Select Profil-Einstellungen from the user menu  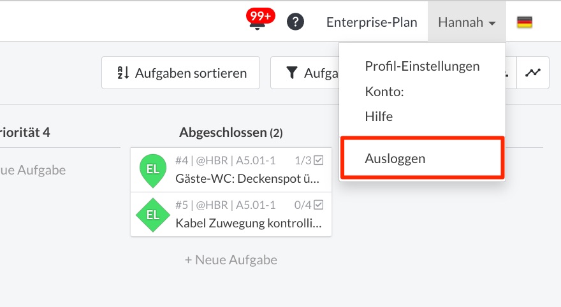tap(422, 66)
